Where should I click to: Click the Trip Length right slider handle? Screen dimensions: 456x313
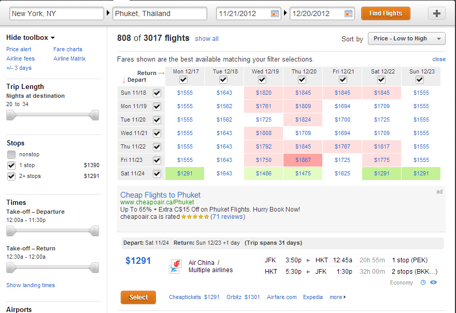click(94, 115)
